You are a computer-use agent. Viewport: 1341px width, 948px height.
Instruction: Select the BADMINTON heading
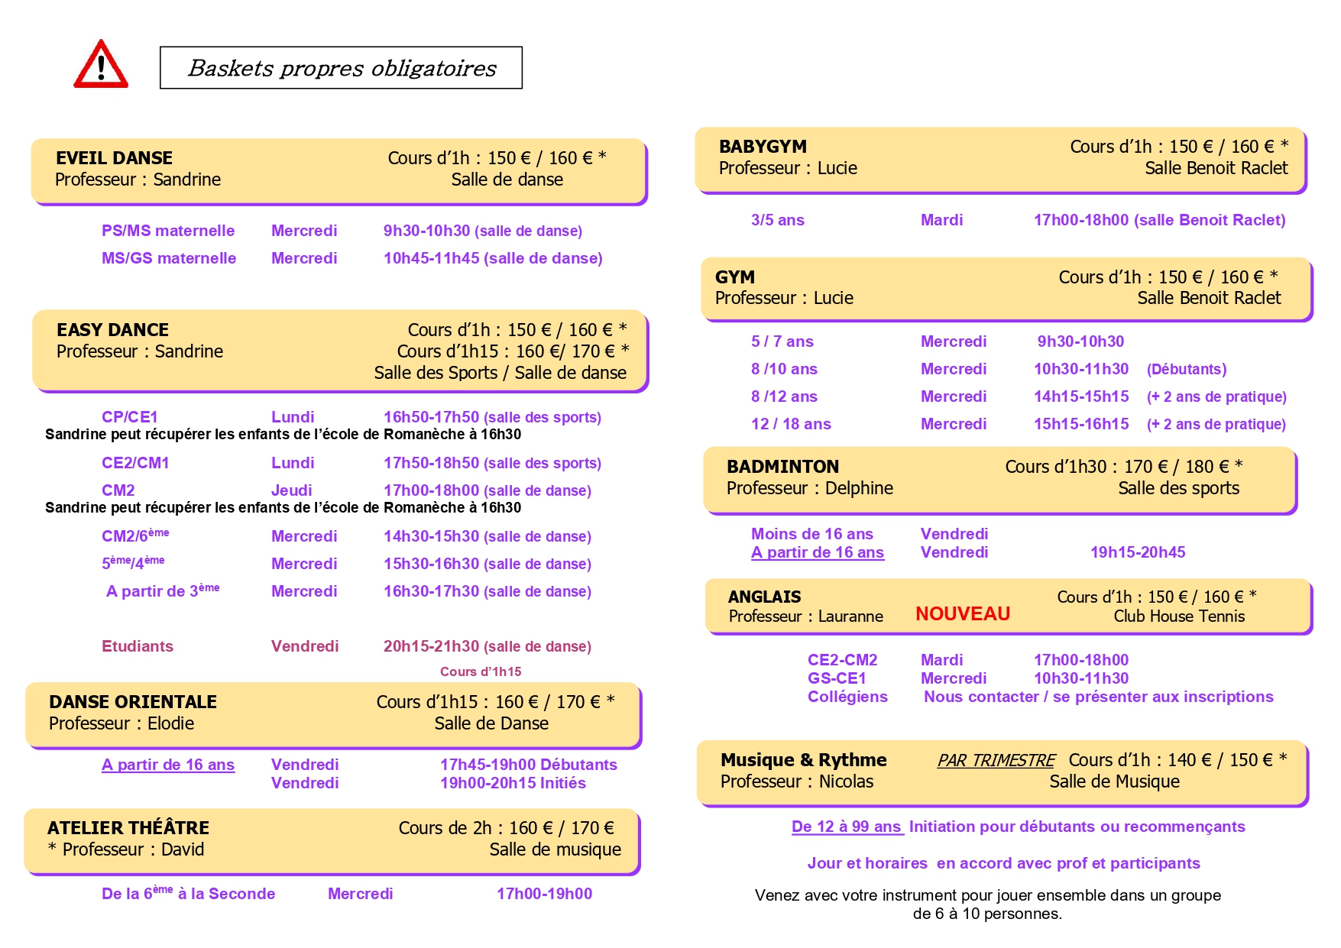pyautogui.click(x=782, y=467)
